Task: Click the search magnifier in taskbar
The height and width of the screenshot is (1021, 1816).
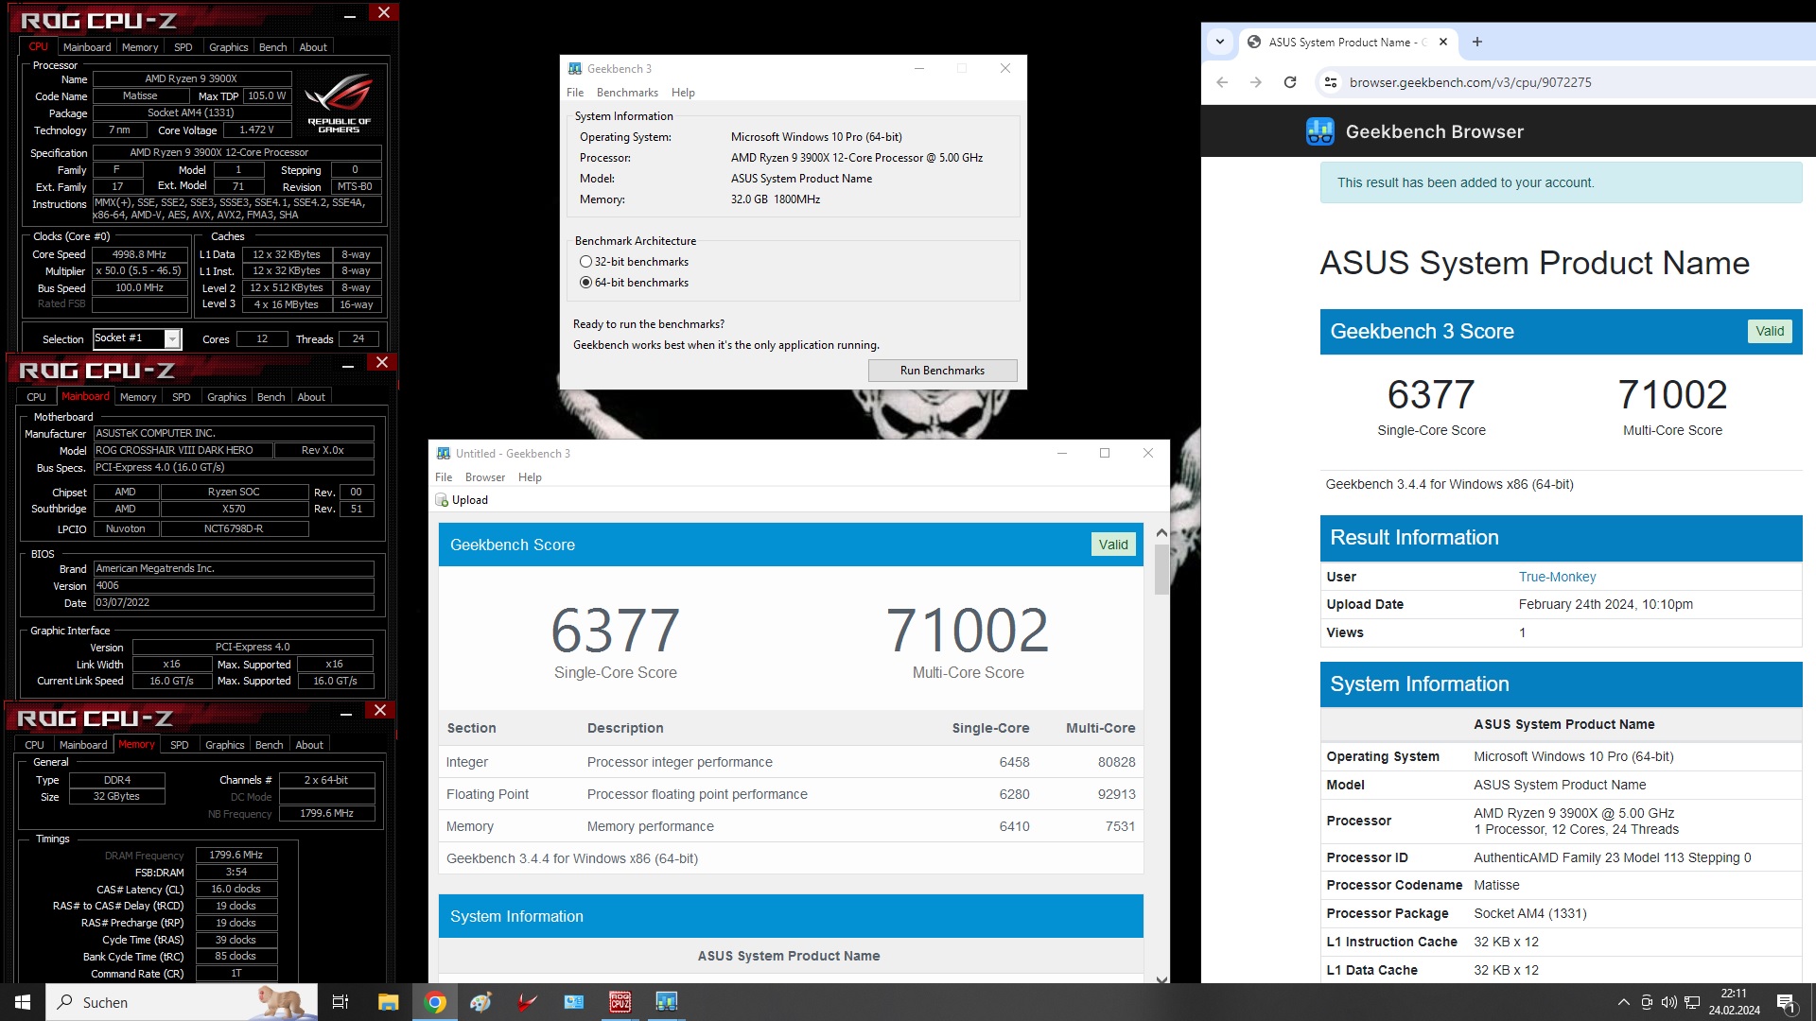Action: (x=65, y=1002)
